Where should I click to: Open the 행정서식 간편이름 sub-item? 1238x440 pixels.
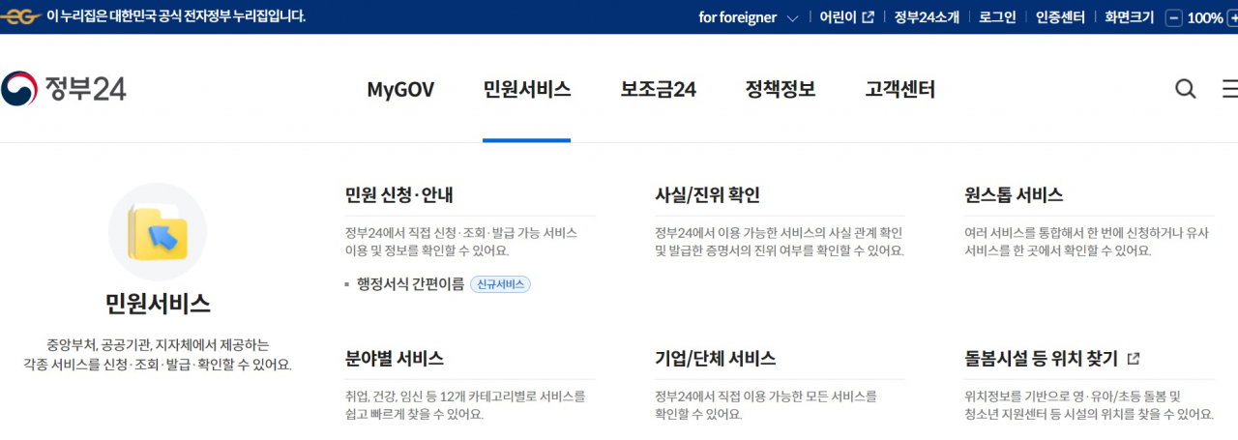[410, 284]
